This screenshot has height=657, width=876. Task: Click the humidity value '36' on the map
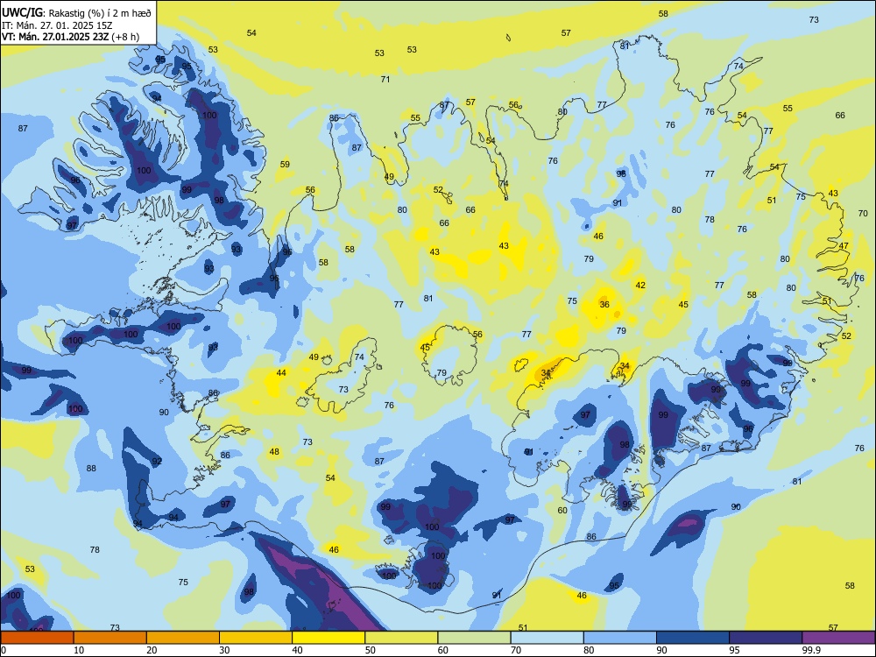[604, 305]
